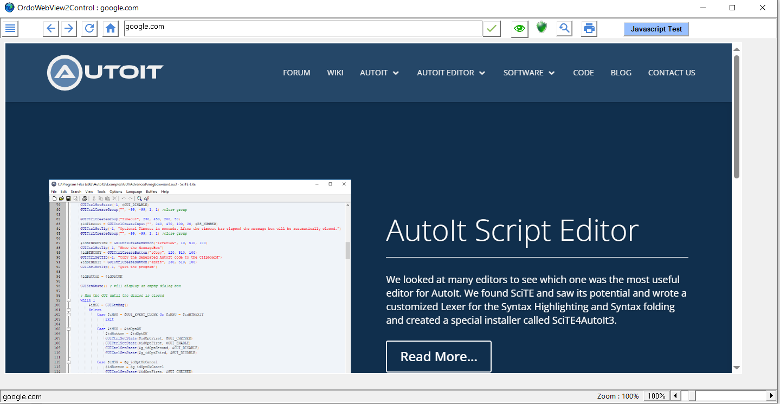Expand the AUTOIT EDITOR dropdown menu
The height and width of the screenshot is (404, 780).
(x=451, y=73)
